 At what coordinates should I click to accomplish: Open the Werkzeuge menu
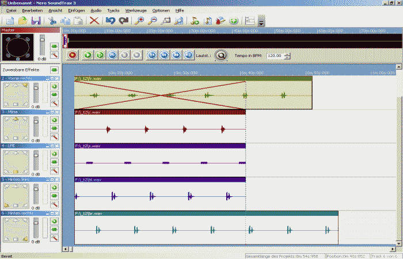click(x=135, y=10)
